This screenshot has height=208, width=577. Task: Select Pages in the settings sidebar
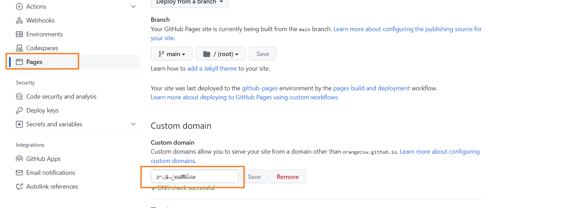pos(34,62)
